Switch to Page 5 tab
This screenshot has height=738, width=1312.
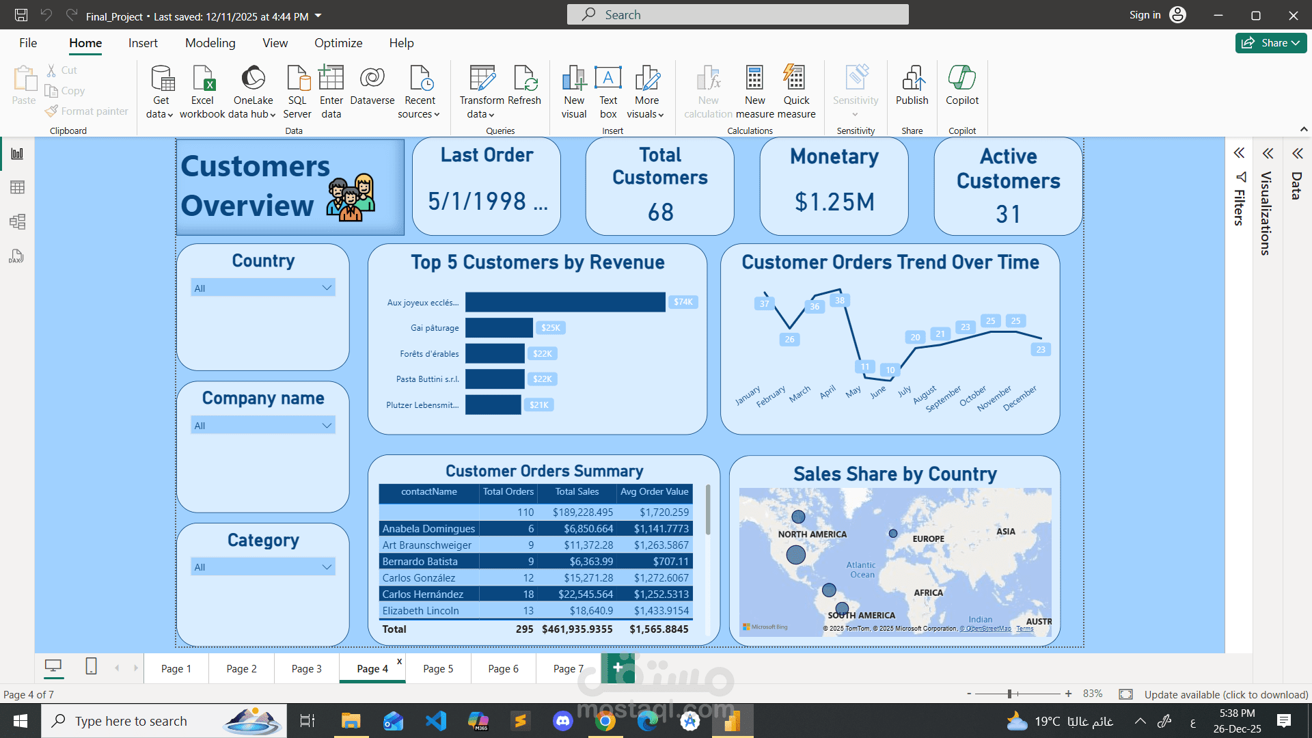coord(437,669)
